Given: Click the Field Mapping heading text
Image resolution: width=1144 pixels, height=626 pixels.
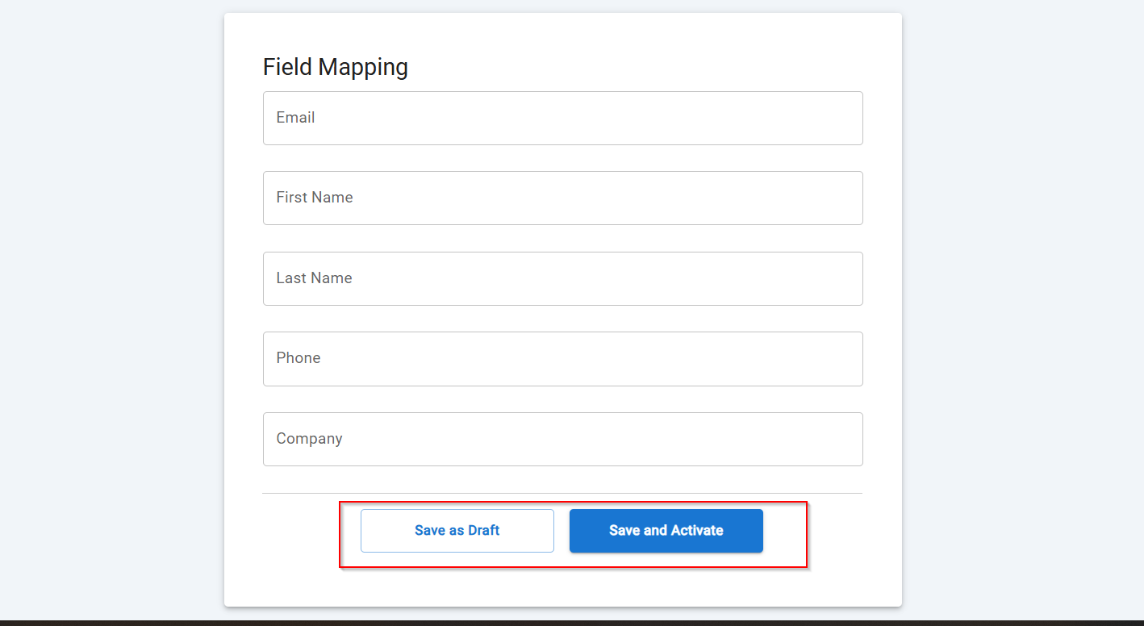Looking at the screenshot, I should pos(336,67).
